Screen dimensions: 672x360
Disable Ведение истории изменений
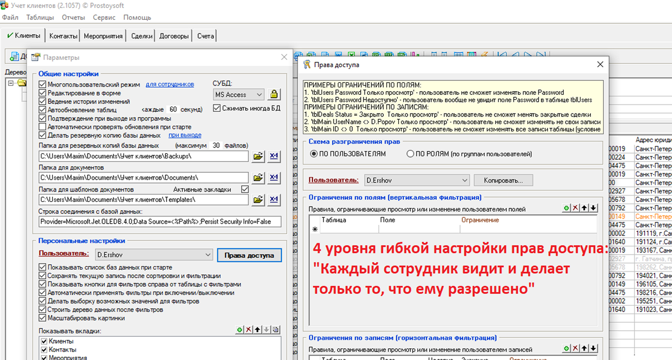42,101
